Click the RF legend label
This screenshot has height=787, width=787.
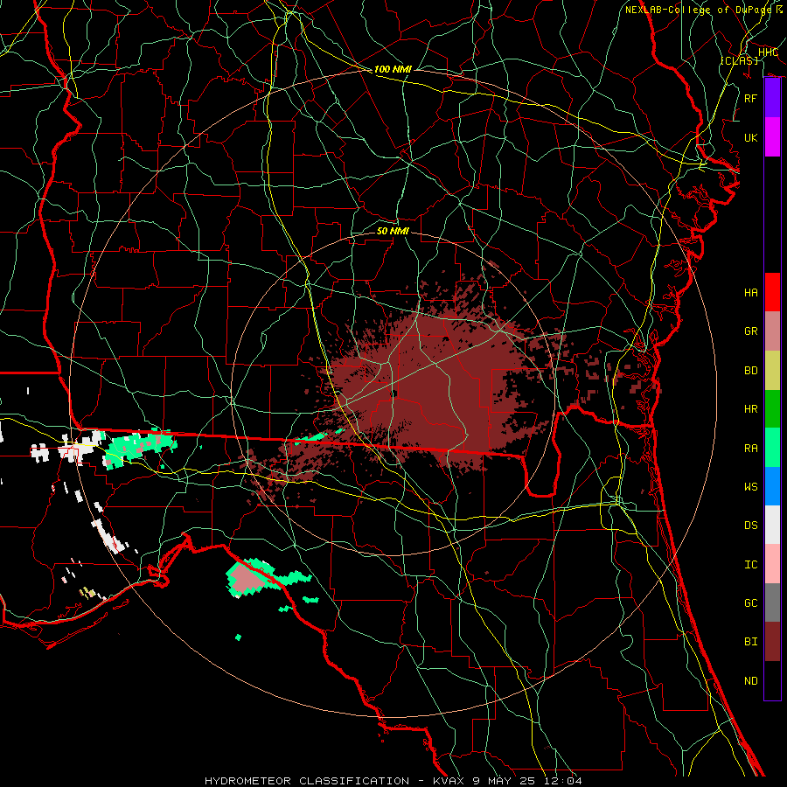point(750,98)
